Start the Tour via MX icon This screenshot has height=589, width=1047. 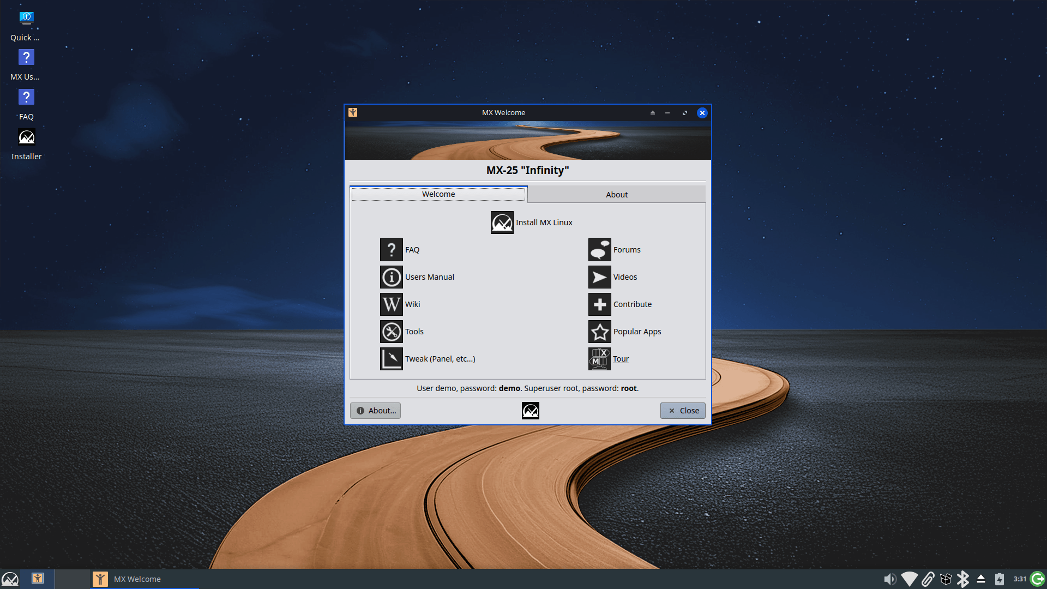[599, 359]
